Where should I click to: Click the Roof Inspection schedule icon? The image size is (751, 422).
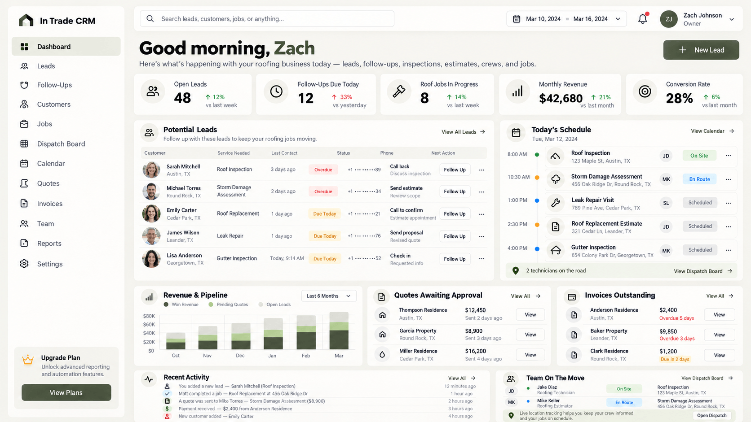pos(556,156)
